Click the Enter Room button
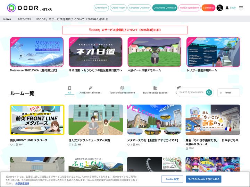The height and width of the screenshot is (187, 250). [101, 8]
